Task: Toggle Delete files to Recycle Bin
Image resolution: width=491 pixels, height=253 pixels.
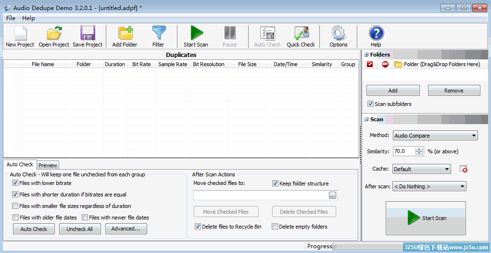Action: tap(198, 227)
